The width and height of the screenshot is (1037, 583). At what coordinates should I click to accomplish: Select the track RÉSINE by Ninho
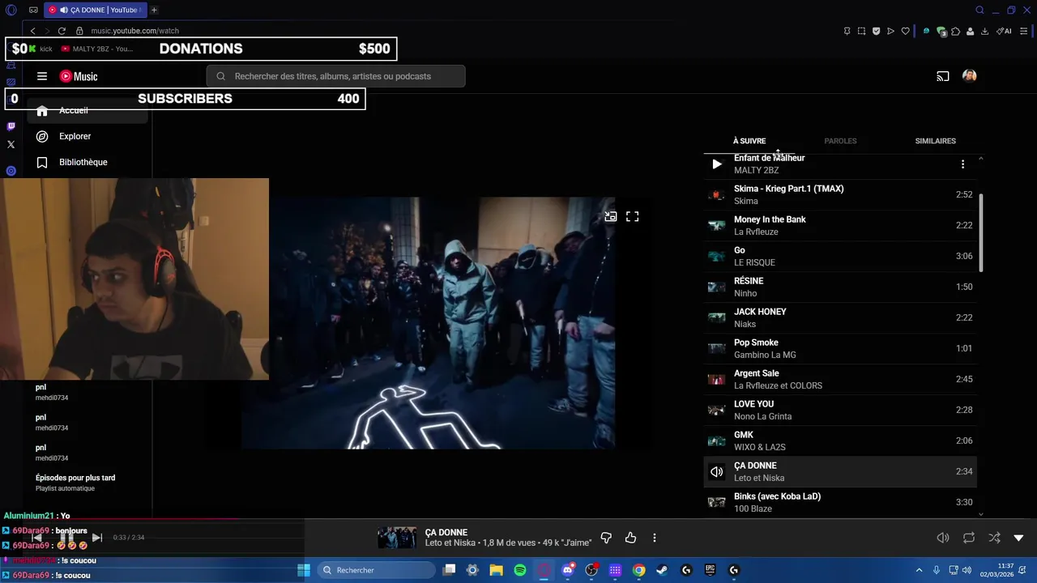pyautogui.click(x=840, y=287)
